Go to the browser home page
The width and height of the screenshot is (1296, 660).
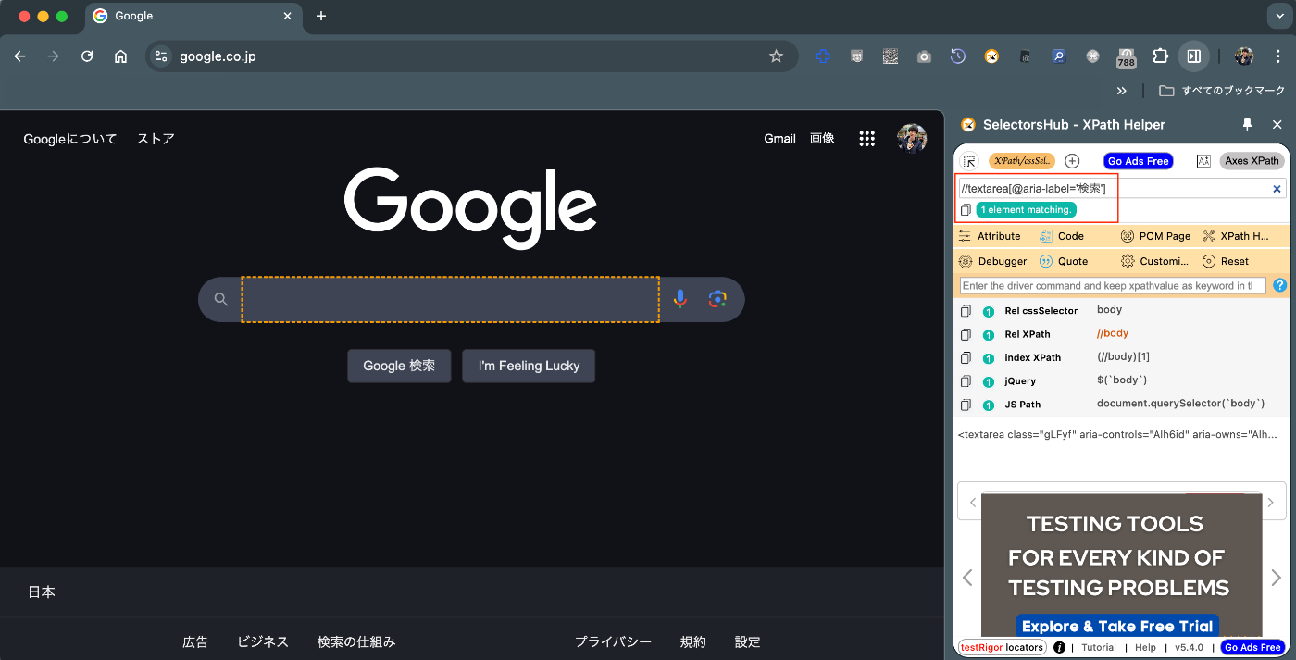pyautogui.click(x=120, y=56)
